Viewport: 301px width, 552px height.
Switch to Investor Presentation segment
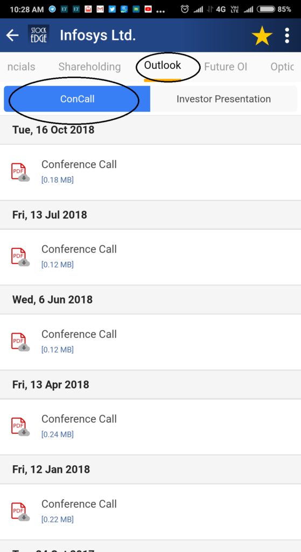(223, 99)
